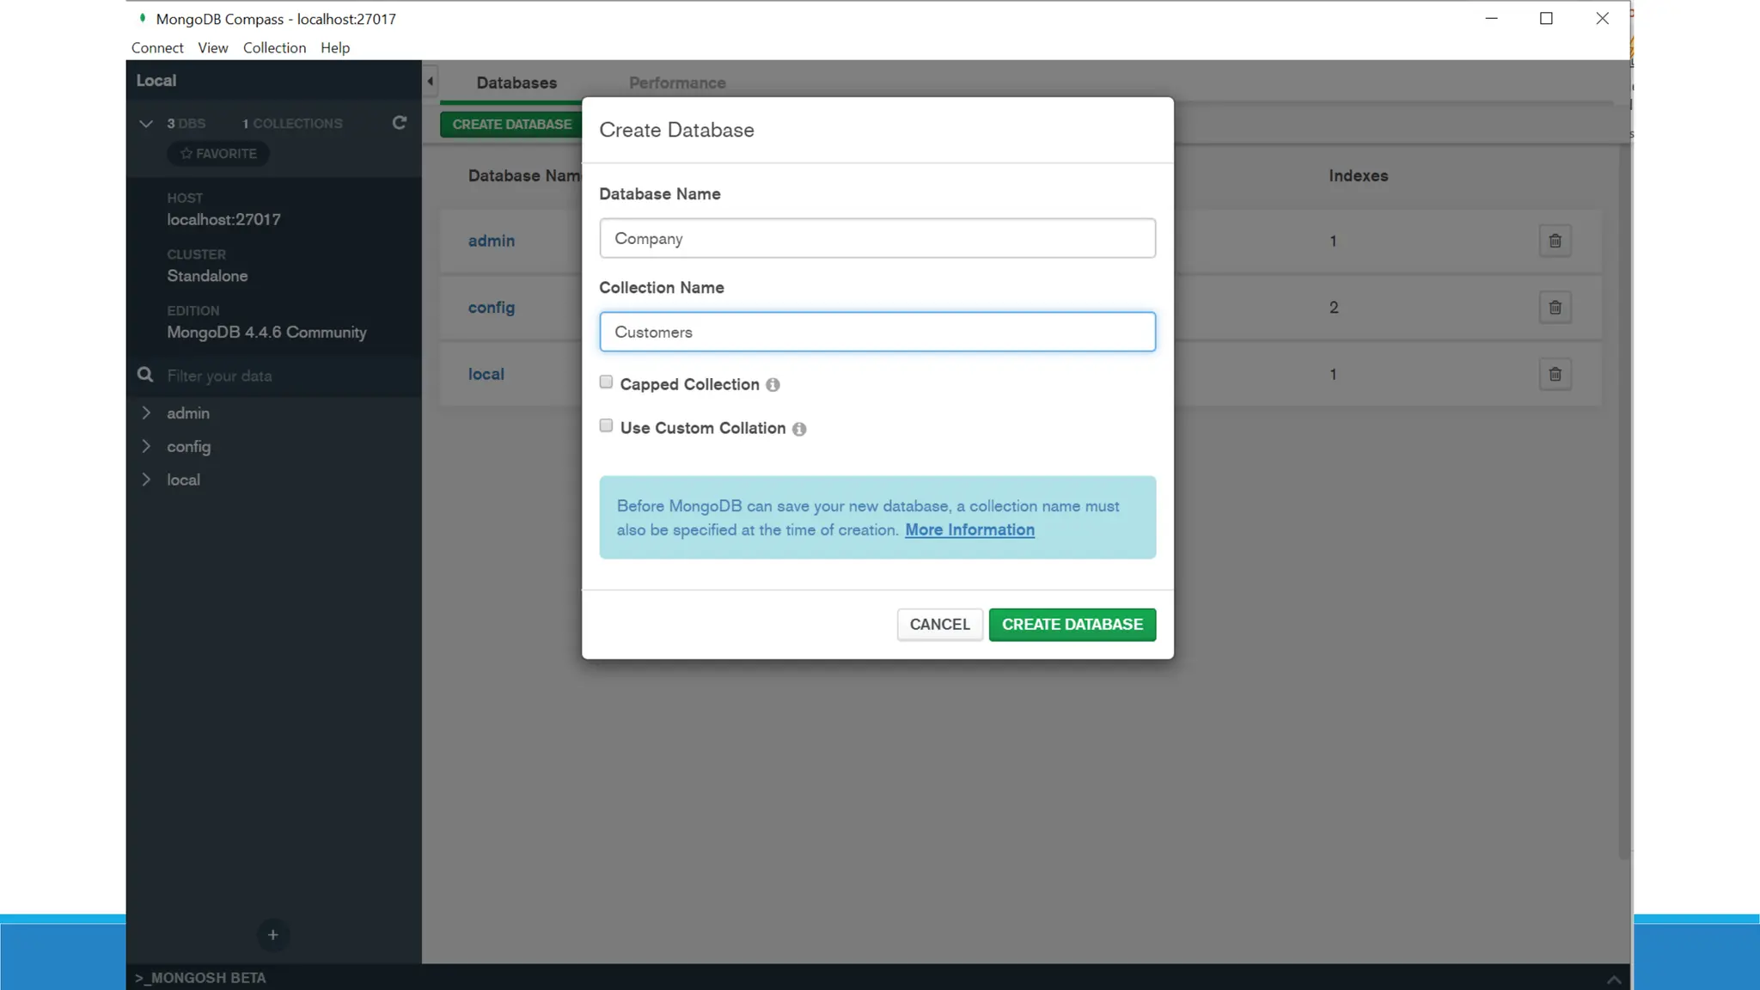Collapse the 3 DBS connection details chevron
This screenshot has width=1760, height=990.
[x=146, y=124]
